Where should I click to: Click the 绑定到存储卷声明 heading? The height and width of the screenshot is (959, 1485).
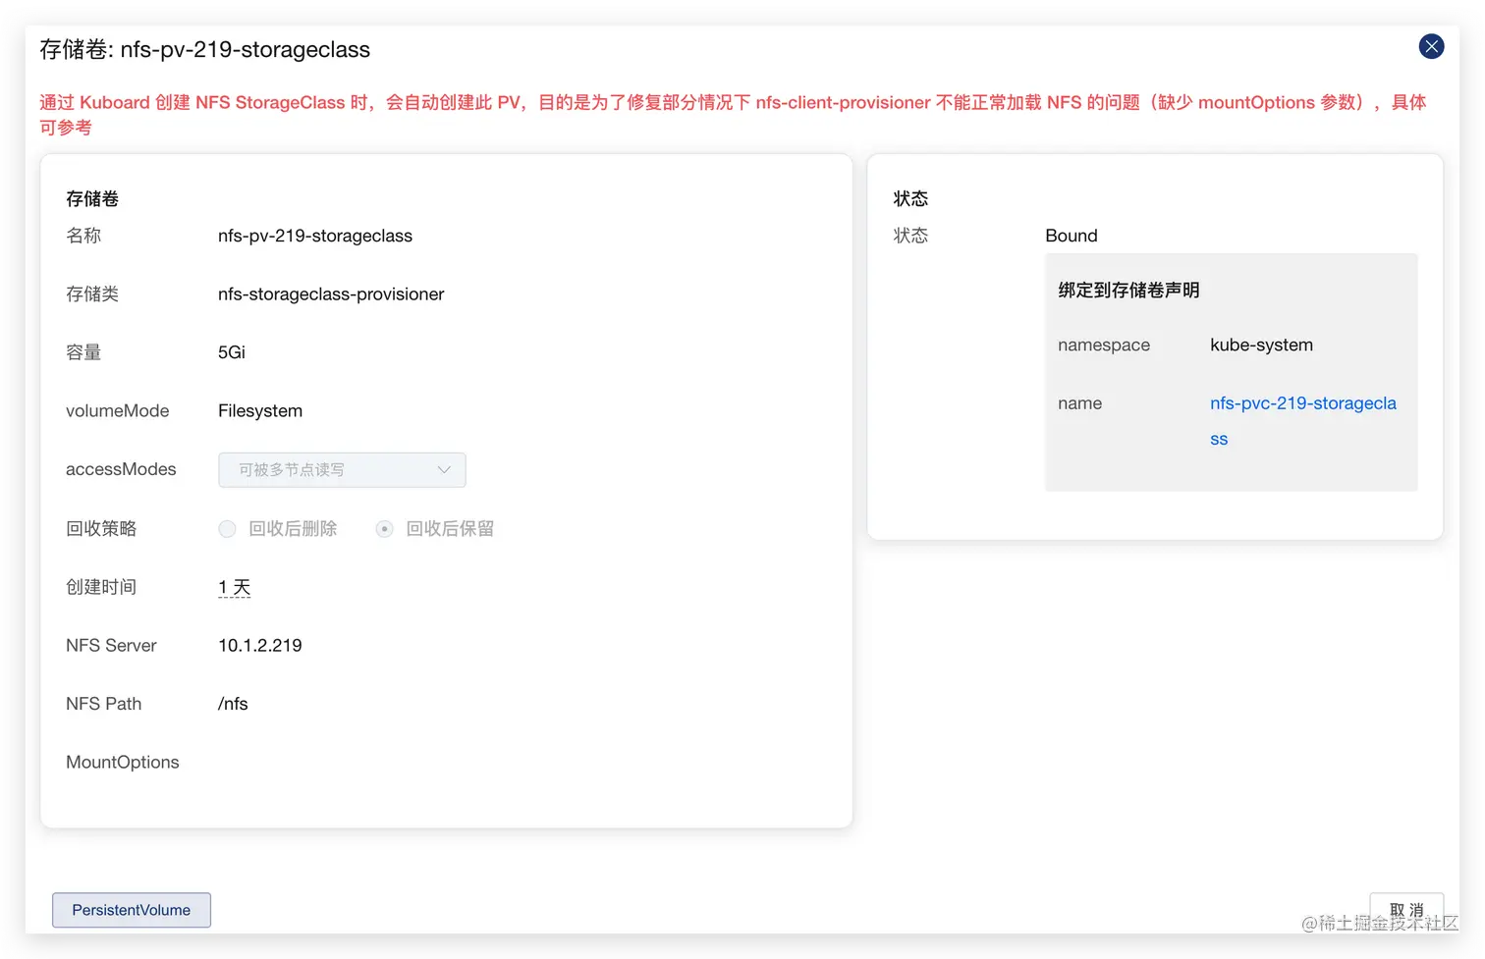1128,291
